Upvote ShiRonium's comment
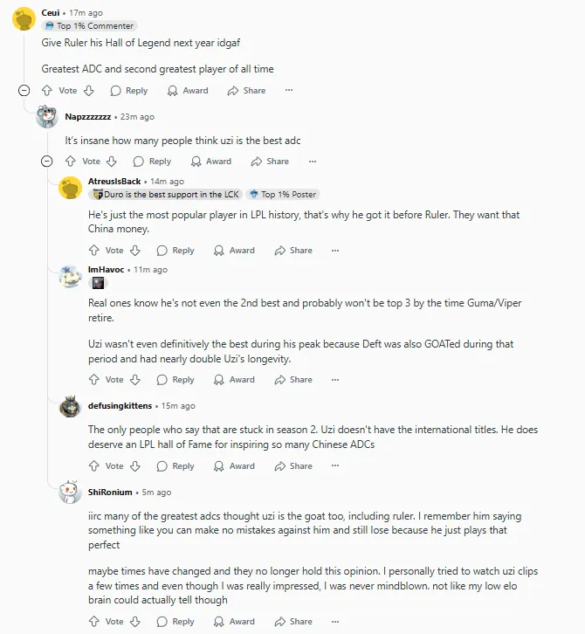Image resolution: width=585 pixels, height=634 pixels. click(x=94, y=622)
